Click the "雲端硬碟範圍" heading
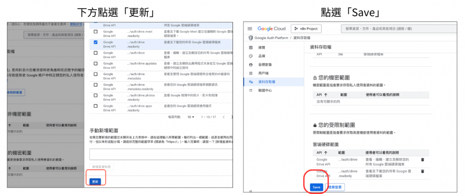The image size is (466, 194). point(326,145)
